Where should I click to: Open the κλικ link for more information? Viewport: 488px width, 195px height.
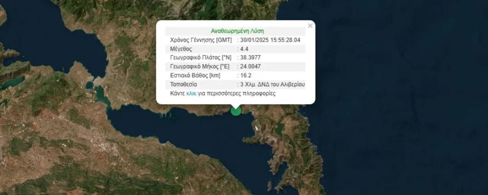click(x=192, y=93)
